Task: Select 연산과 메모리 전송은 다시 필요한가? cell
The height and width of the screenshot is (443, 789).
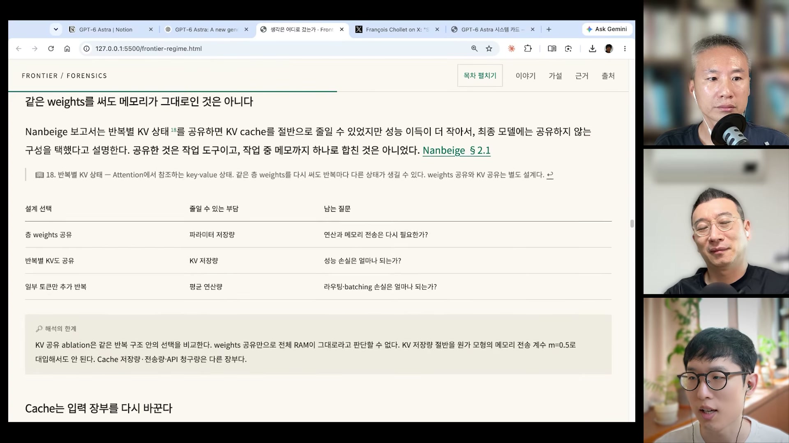Action: tap(376, 235)
